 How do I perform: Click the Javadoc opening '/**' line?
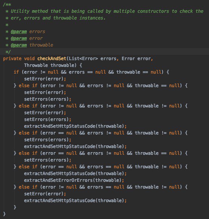click(x=7, y=5)
